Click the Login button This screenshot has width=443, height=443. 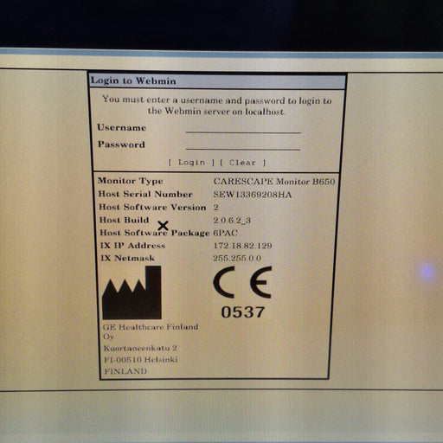point(191,163)
